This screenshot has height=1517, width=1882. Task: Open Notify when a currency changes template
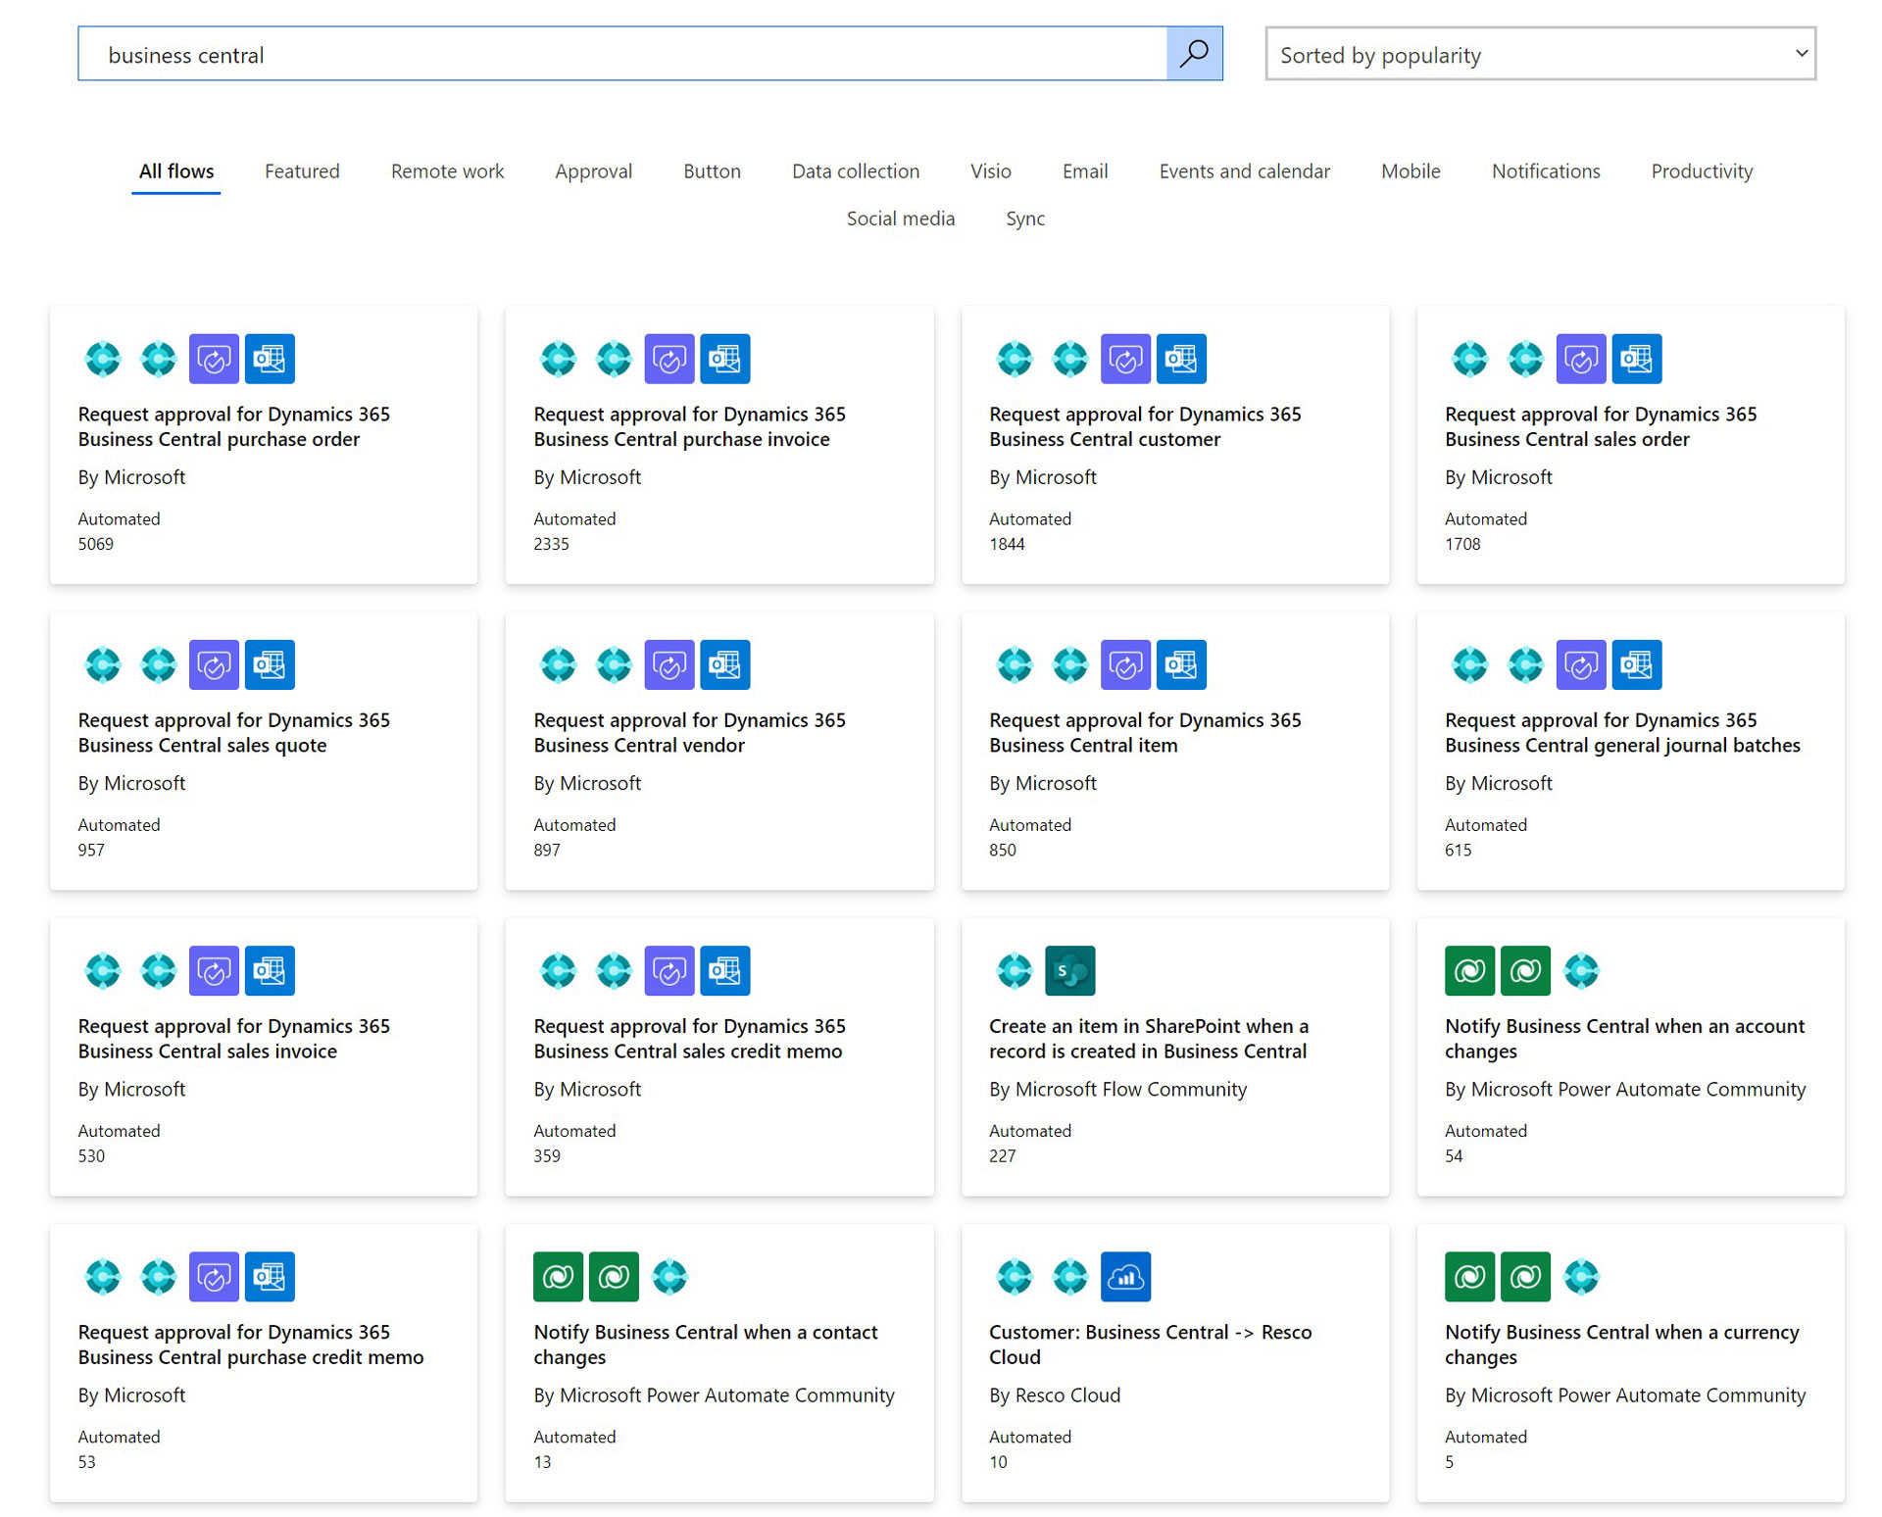point(1622,1344)
